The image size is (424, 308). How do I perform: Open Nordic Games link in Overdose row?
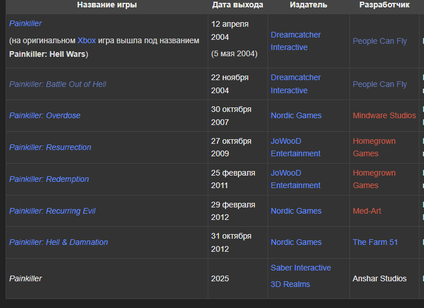tap(296, 115)
